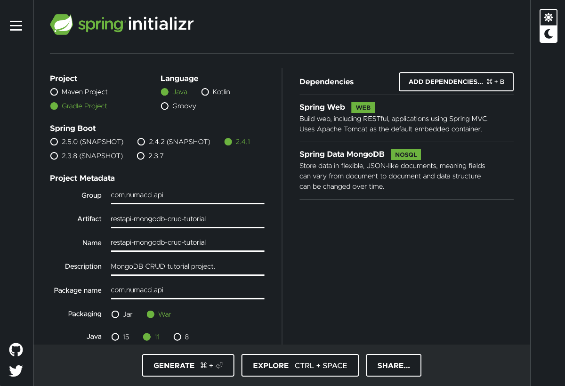Image resolution: width=565 pixels, height=386 pixels.
Task: Edit the Group field
Action: (187, 196)
